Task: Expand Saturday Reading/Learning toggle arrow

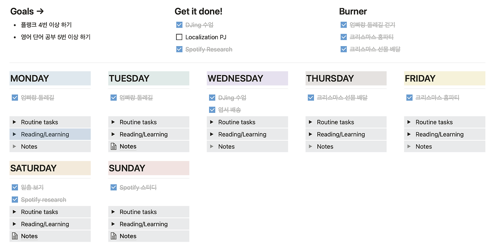Action: tap(14, 224)
